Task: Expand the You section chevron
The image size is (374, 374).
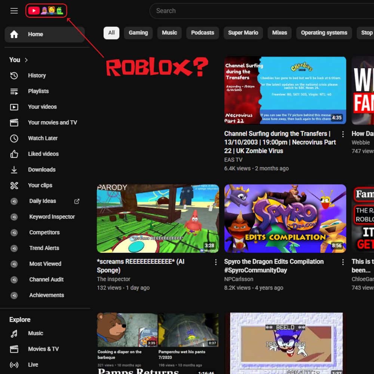Action: coord(26,60)
